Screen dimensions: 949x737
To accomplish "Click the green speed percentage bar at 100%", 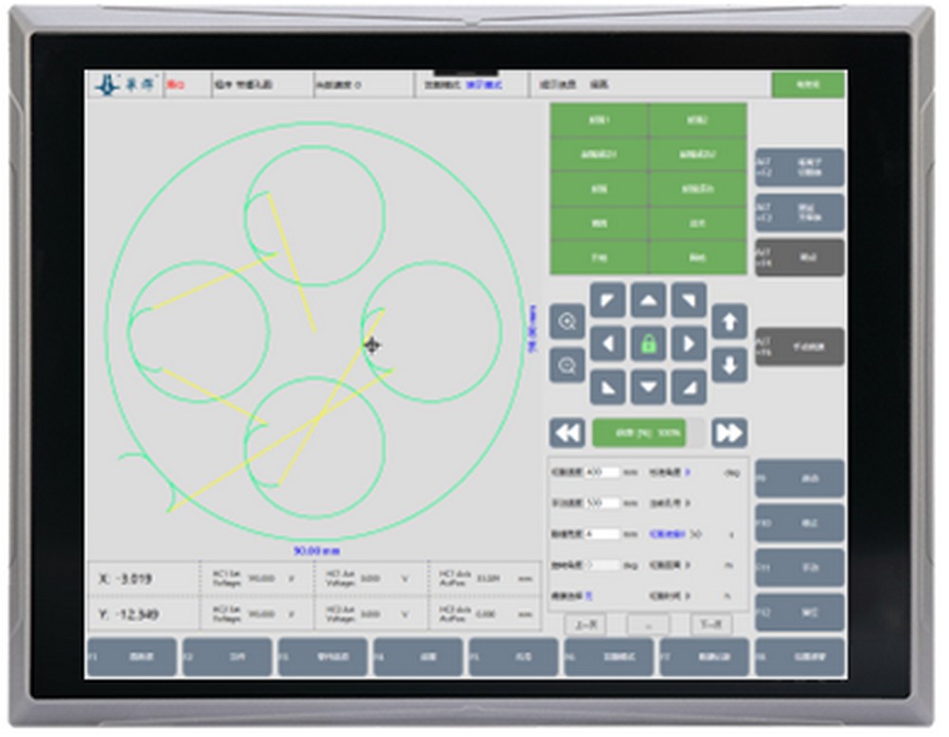I will pos(639,433).
